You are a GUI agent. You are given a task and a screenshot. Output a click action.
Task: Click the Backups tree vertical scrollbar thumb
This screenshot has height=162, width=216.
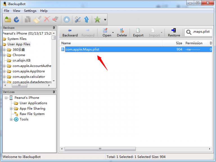coord(54,38)
